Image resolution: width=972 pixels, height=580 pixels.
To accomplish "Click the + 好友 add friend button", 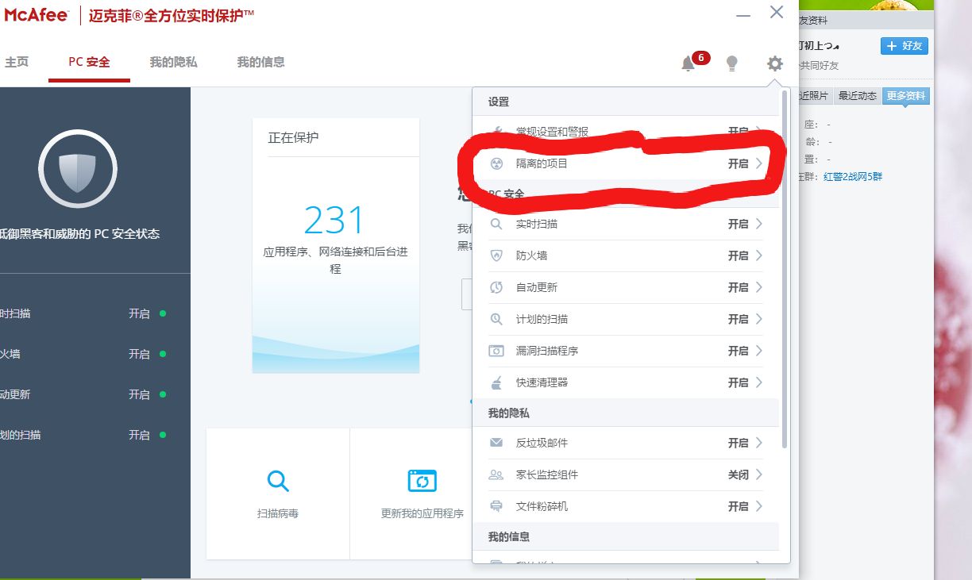I will [x=904, y=46].
